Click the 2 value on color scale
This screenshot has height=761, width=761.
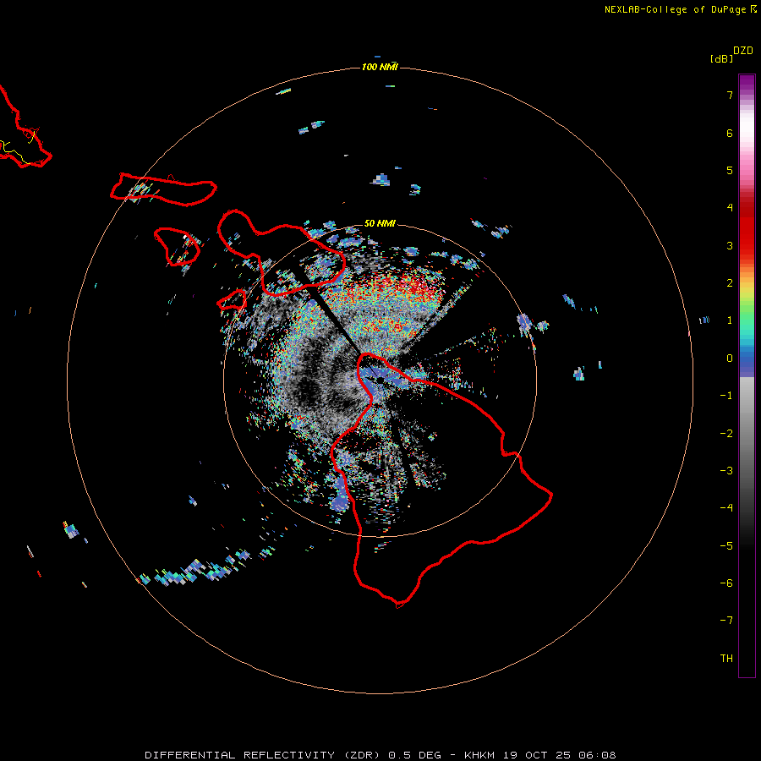(730, 283)
